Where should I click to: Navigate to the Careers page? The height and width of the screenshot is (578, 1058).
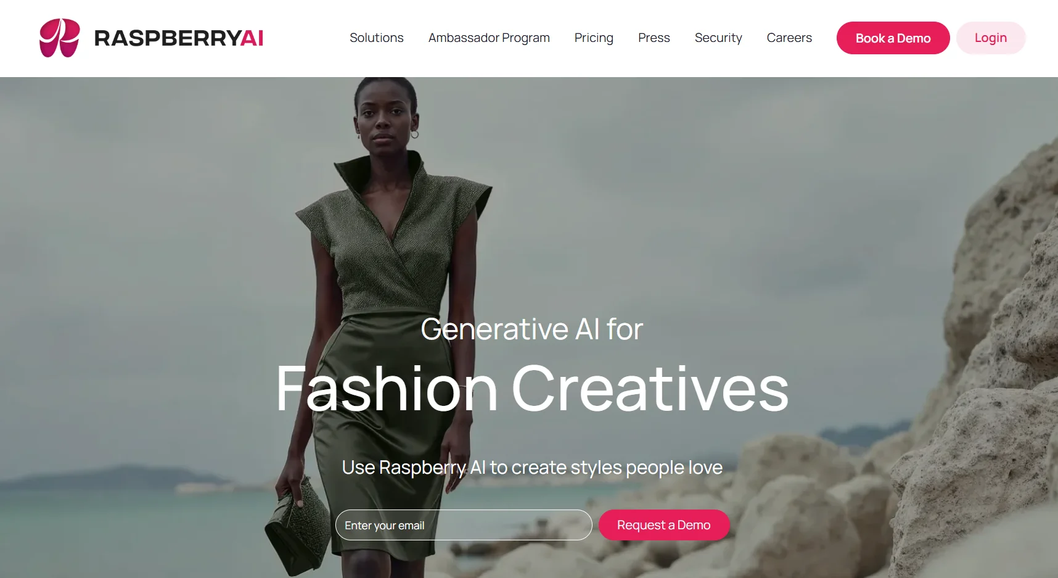tap(789, 38)
